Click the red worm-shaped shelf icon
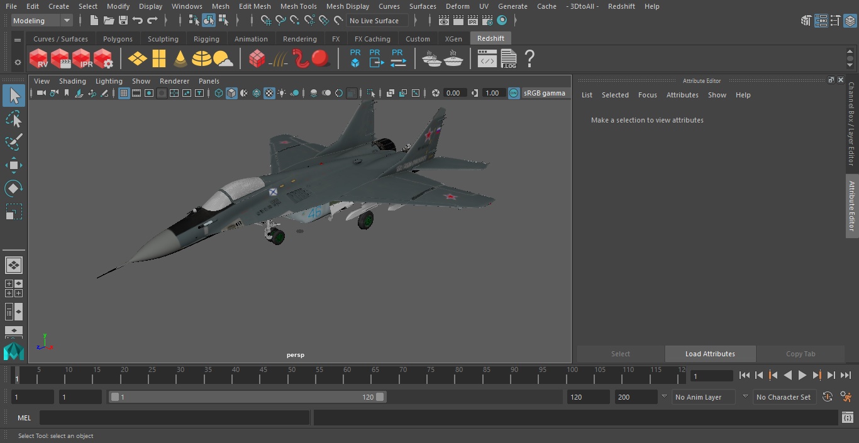This screenshot has width=859, height=443. (301, 58)
